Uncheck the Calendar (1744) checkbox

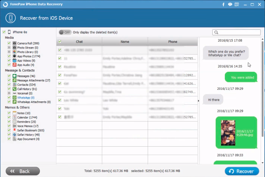point(9,117)
